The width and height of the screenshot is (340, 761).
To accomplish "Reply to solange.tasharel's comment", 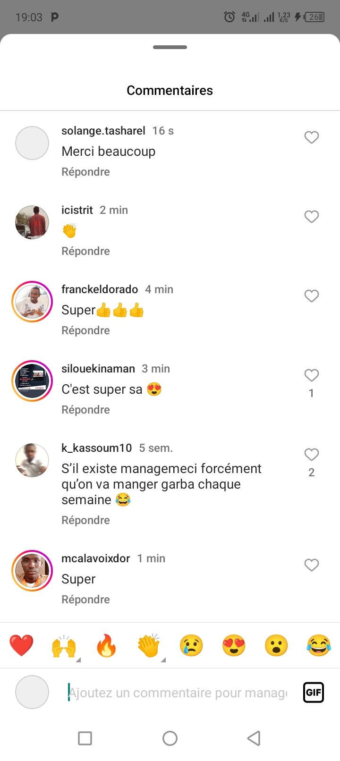I will click(x=85, y=172).
